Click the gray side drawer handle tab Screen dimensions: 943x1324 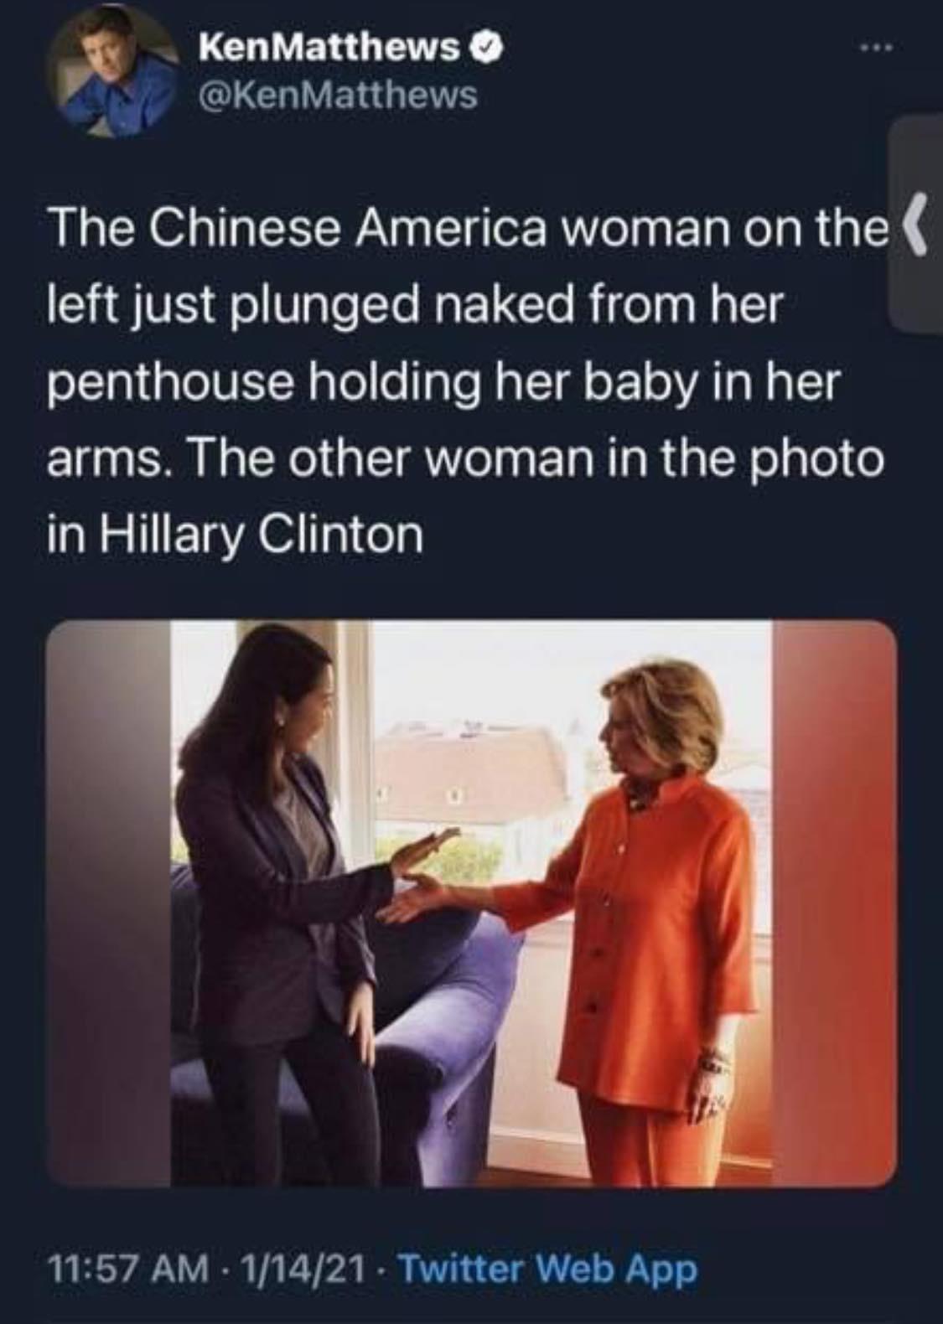click(x=915, y=226)
